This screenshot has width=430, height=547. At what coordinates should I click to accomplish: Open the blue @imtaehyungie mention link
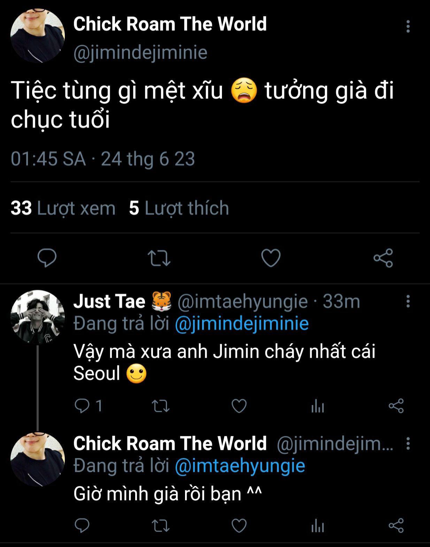[240, 466]
